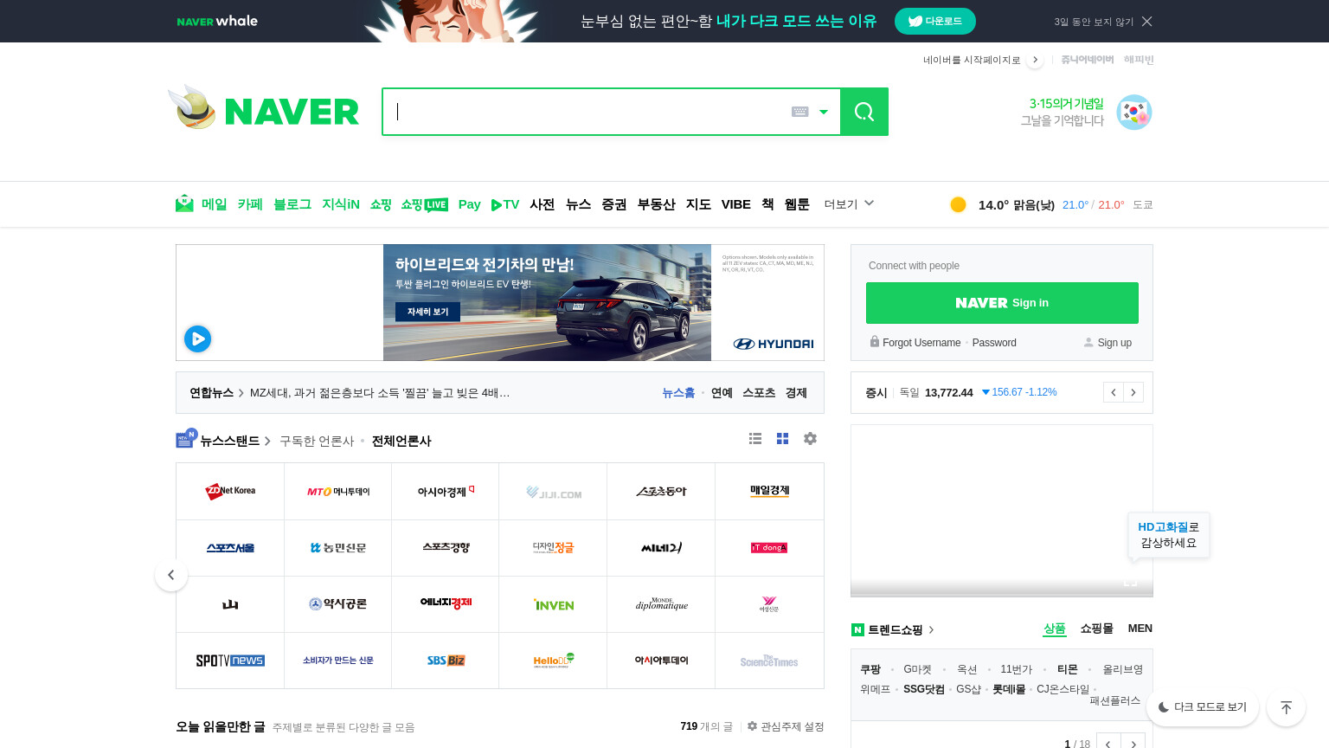Screen dimensions: 1329x748
Task: Open 머니투데이 publisher tile
Action: (x=338, y=492)
